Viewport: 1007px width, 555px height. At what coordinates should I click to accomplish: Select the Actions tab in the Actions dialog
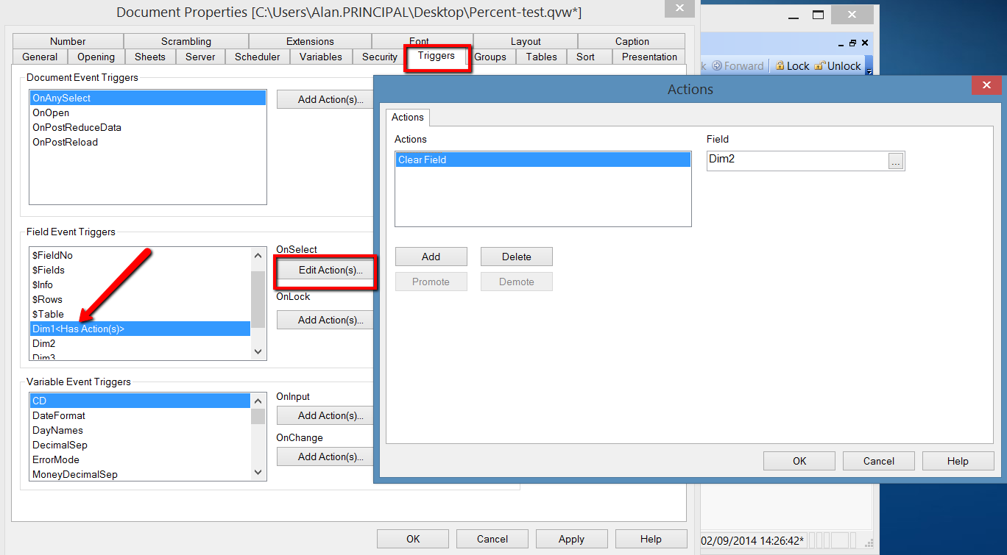tap(408, 118)
